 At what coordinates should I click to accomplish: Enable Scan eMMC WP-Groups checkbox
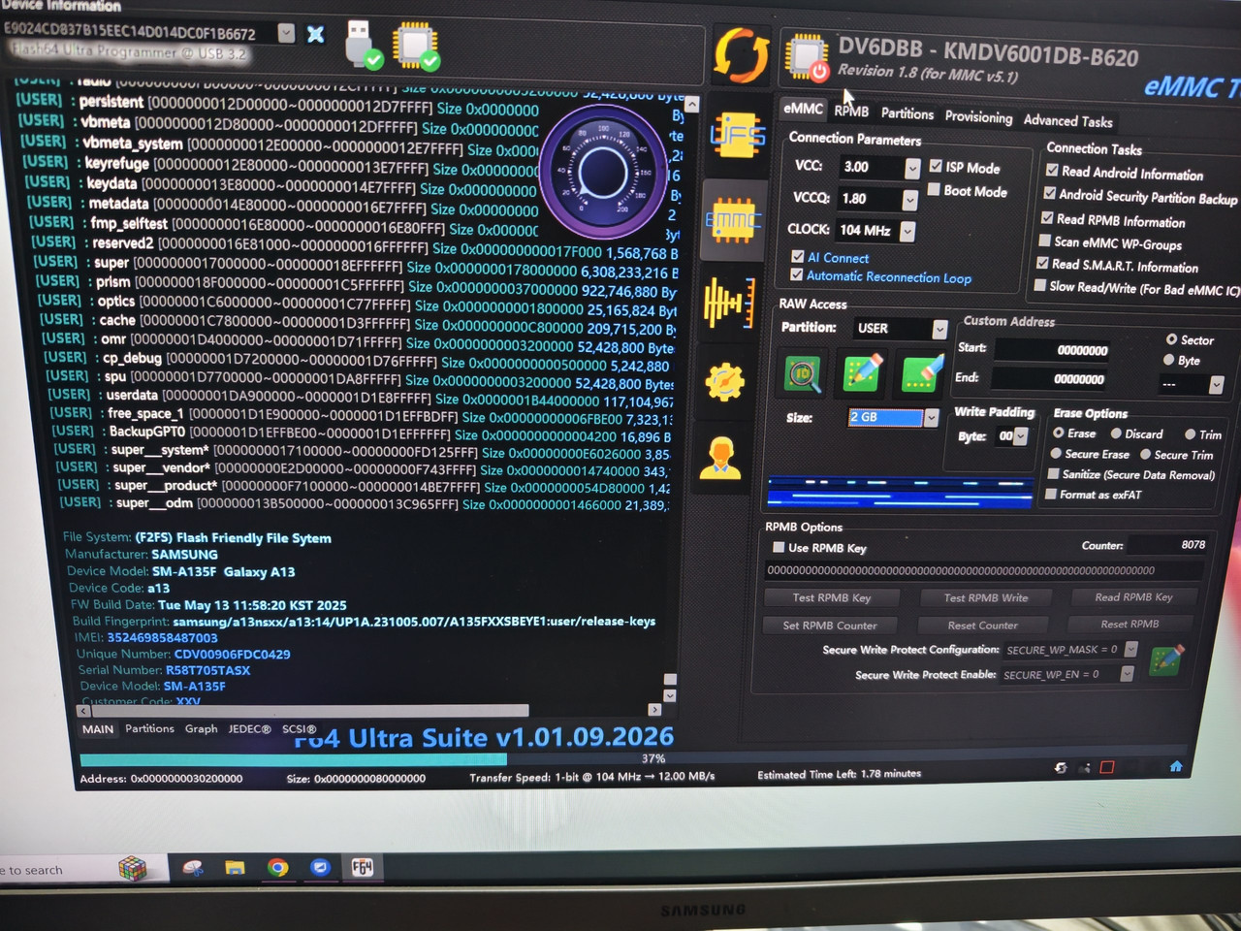point(1045,241)
